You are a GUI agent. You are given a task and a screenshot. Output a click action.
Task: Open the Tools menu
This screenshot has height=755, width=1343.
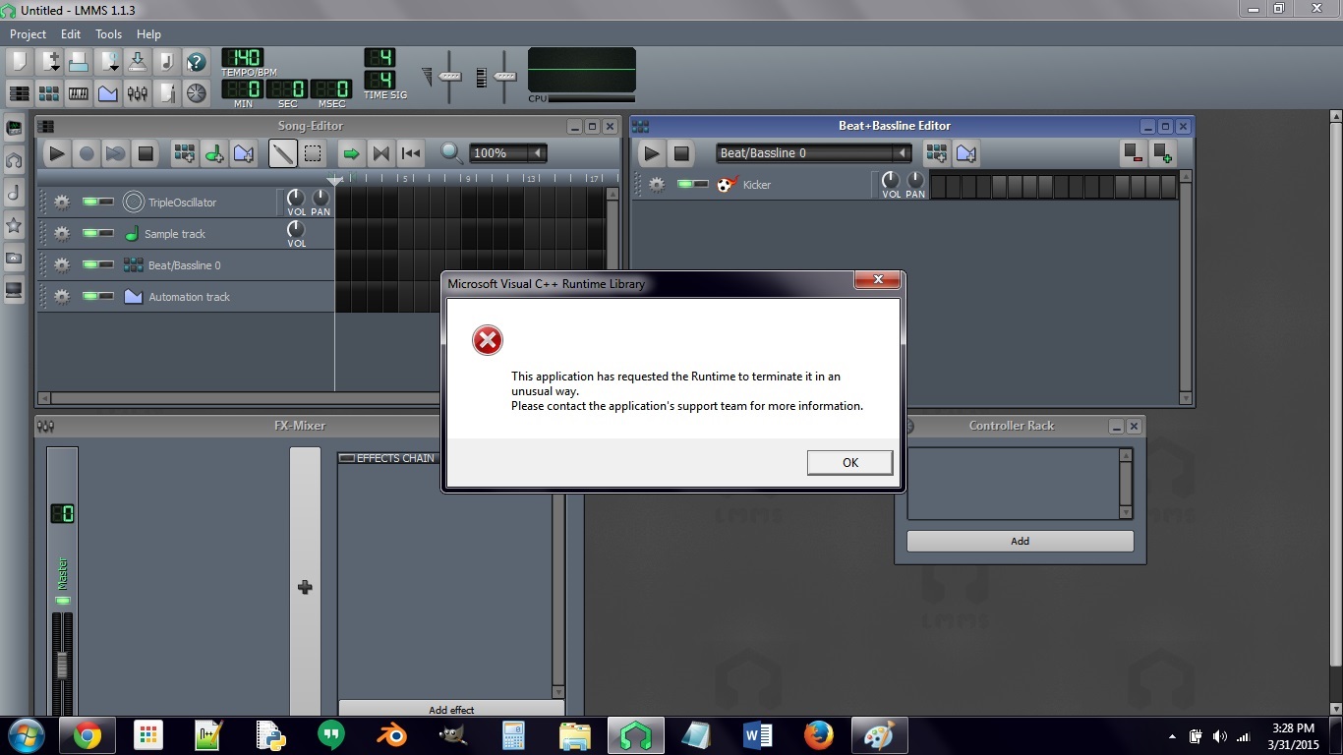[x=108, y=34]
